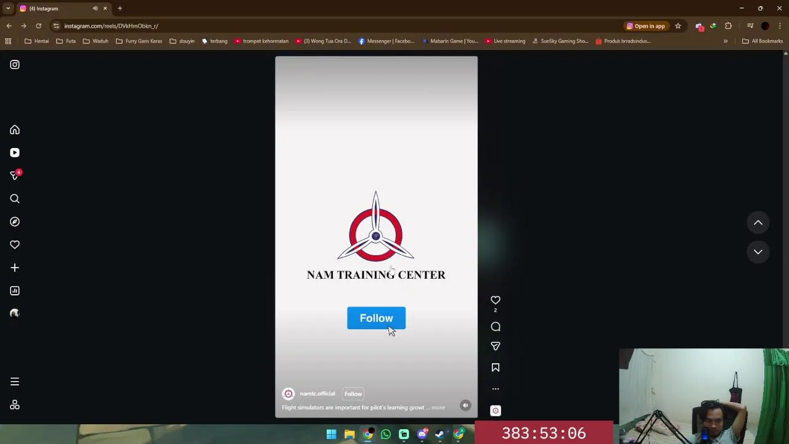
Task: Open the reel audio thumbnail
Action: [496, 411]
